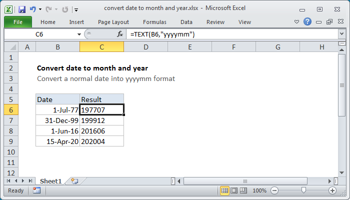The width and height of the screenshot is (350, 200).
Task: Click the 'Date' header cell
Action: pos(58,99)
